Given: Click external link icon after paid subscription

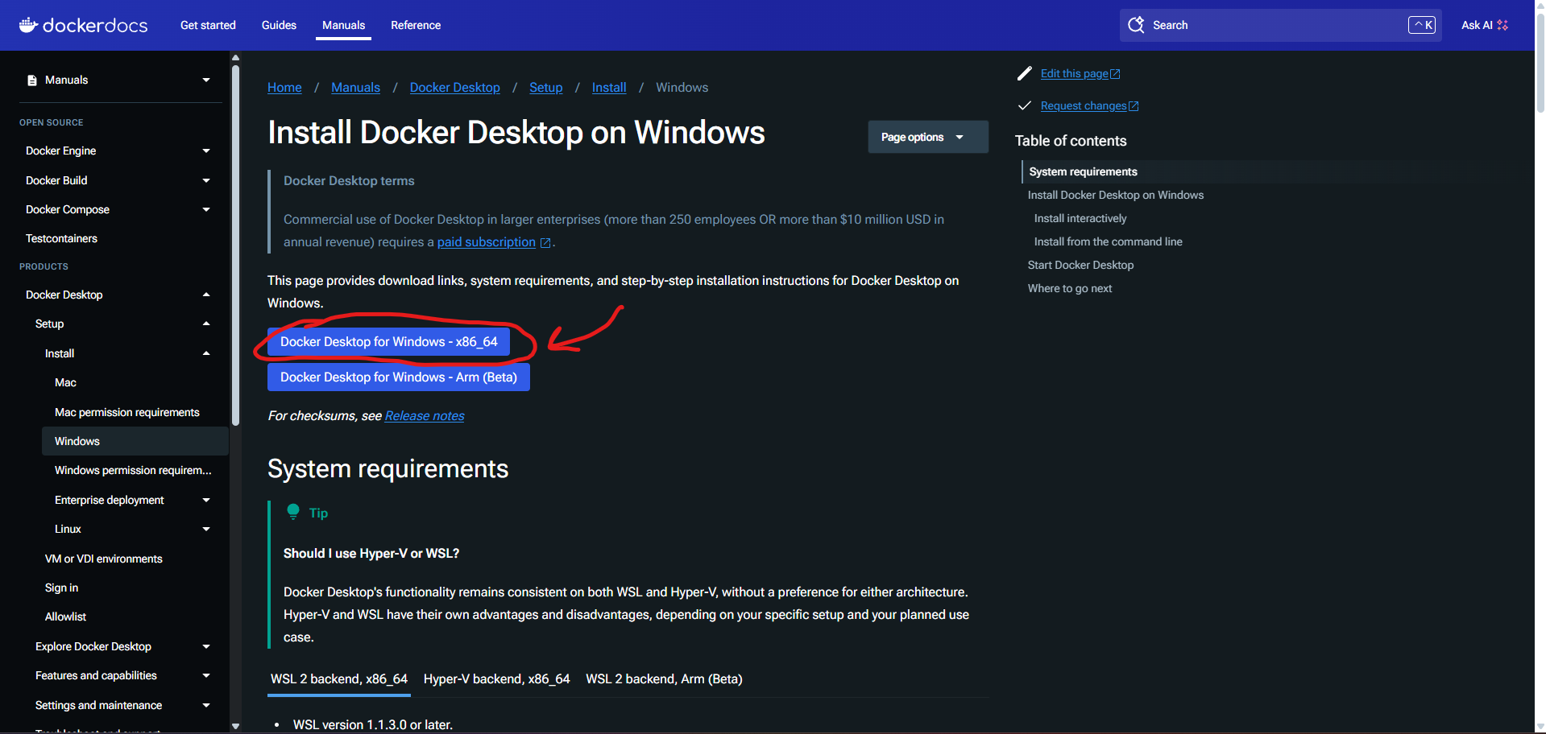Looking at the screenshot, I should click(x=545, y=243).
